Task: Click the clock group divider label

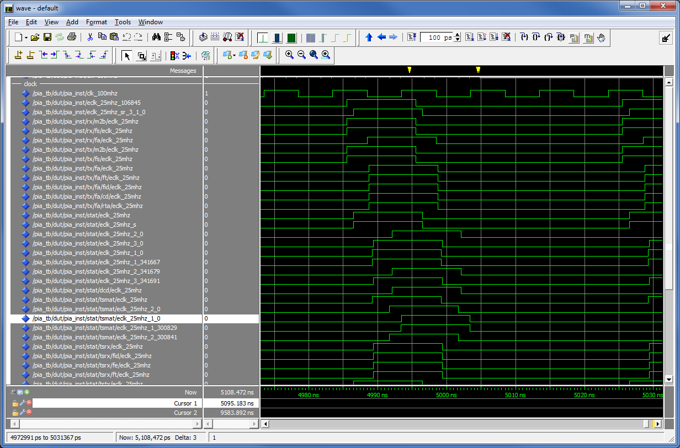Action: click(x=30, y=84)
